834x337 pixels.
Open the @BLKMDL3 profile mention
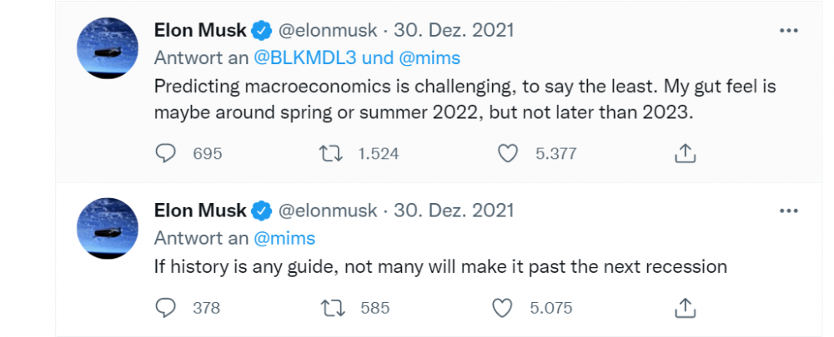[x=299, y=58]
